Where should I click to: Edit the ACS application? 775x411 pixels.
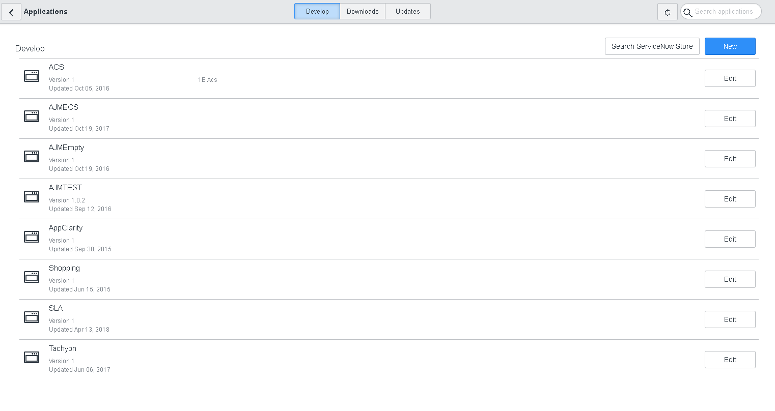point(730,78)
